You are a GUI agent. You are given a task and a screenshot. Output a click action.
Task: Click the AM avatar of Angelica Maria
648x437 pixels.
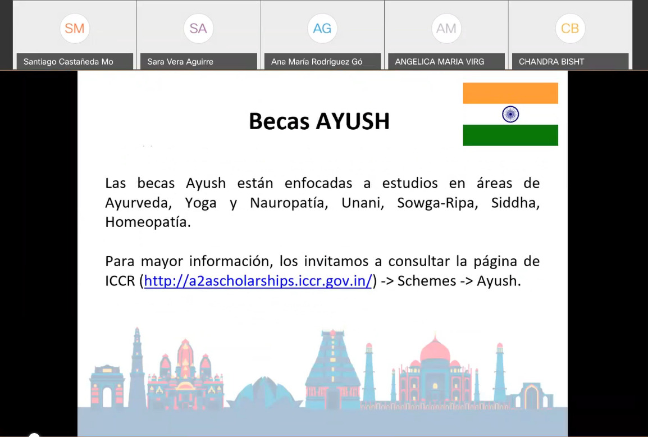click(446, 29)
